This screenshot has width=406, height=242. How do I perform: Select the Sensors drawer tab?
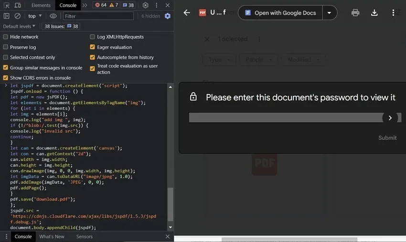tap(85, 237)
